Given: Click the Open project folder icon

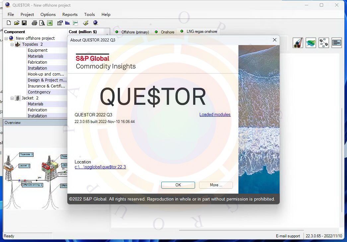Looking at the screenshot, I should point(17,23).
